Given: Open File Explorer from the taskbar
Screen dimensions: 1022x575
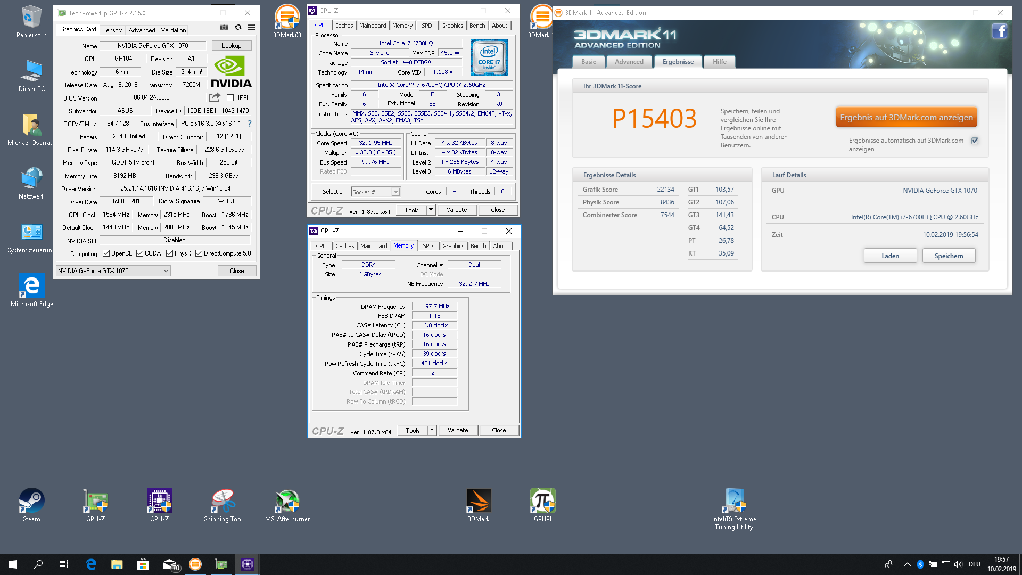Looking at the screenshot, I should pyautogui.click(x=117, y=564).
